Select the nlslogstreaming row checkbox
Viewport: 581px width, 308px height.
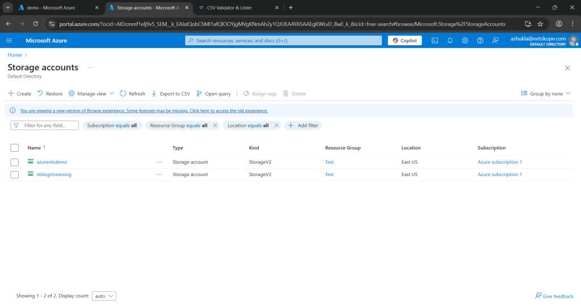pos(14,174)
